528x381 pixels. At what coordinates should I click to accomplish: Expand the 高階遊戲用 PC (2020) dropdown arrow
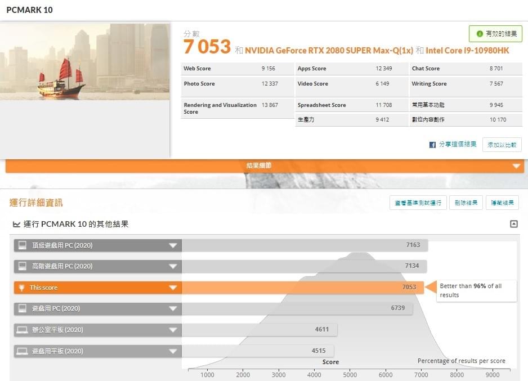click(173, 266)
